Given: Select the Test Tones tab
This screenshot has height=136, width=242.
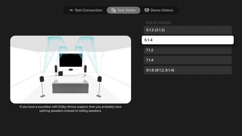Looking at the screenshot, I should point(123,10).
